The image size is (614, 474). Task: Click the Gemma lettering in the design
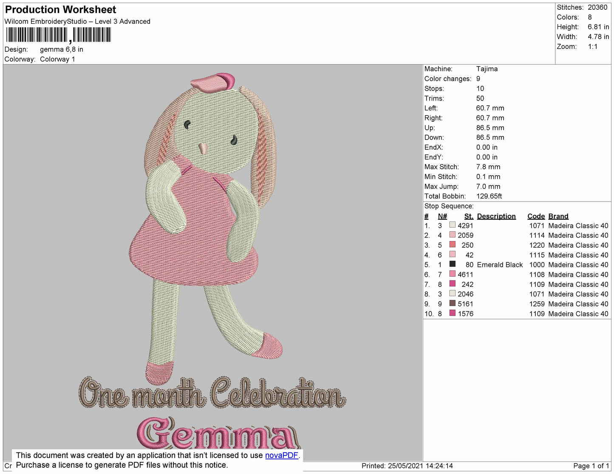click(x=218, y=434)
